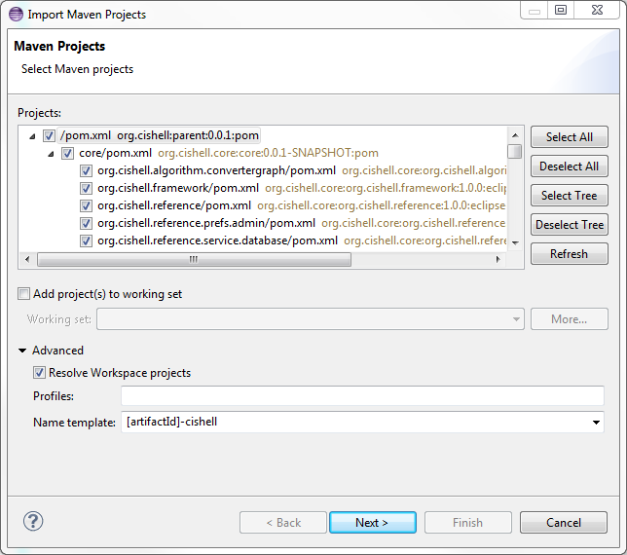Toggle the org.cishell.framework/pom.xml checkbox
627x555 pixels.
click(x=86, y=188)
